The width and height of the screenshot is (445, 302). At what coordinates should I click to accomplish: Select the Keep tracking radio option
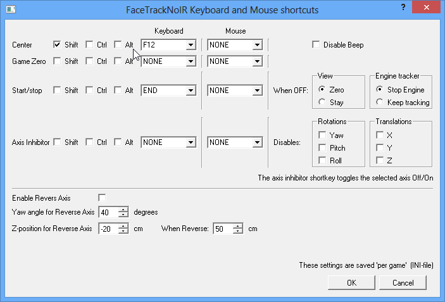pyautogui.click(x=380, y=102)
